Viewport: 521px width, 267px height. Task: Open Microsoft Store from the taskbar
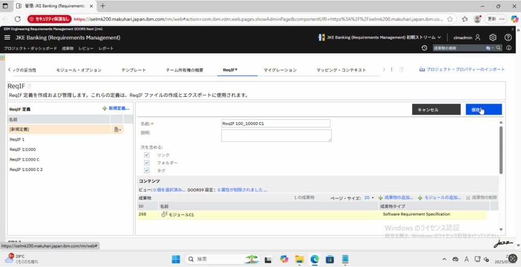(x=330, y=259)
